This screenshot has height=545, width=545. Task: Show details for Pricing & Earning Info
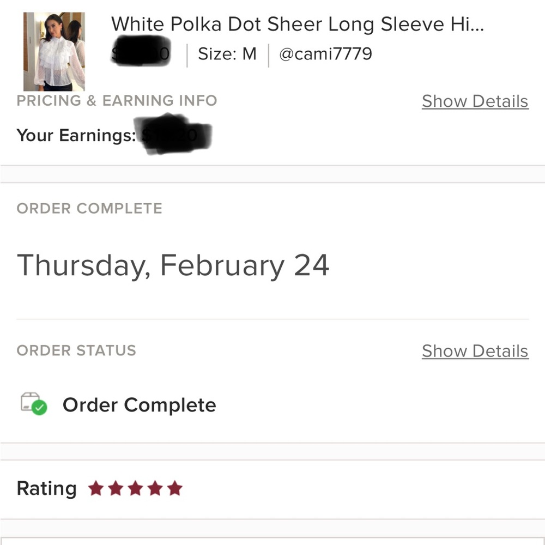click(x=475, y=101)
